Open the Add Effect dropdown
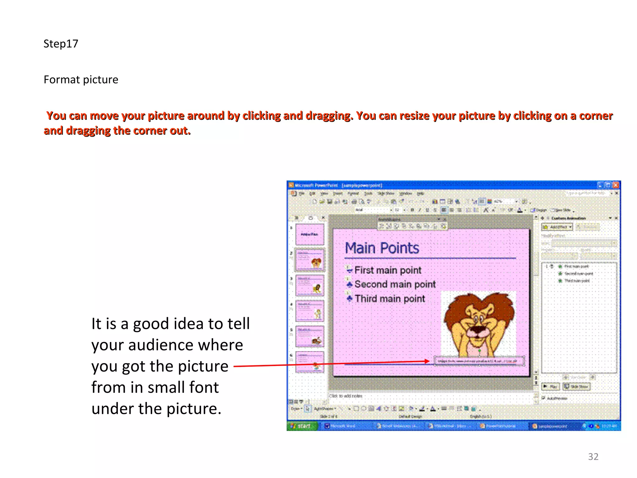 click(x=557, y=227)
